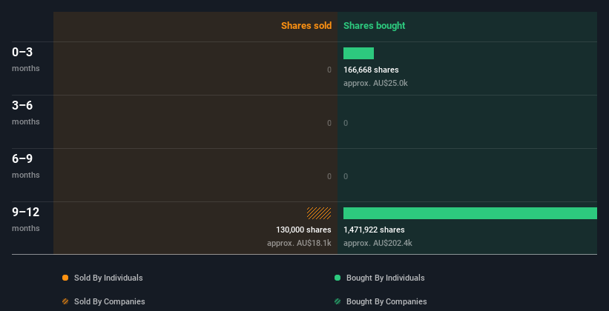Click the '166,668 shares' value

click(371, 70)
